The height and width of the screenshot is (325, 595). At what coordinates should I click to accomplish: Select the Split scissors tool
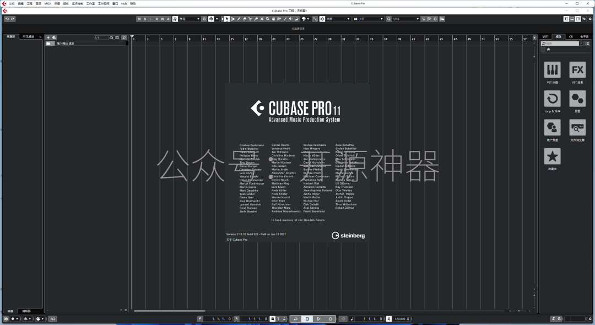point(250,19)
